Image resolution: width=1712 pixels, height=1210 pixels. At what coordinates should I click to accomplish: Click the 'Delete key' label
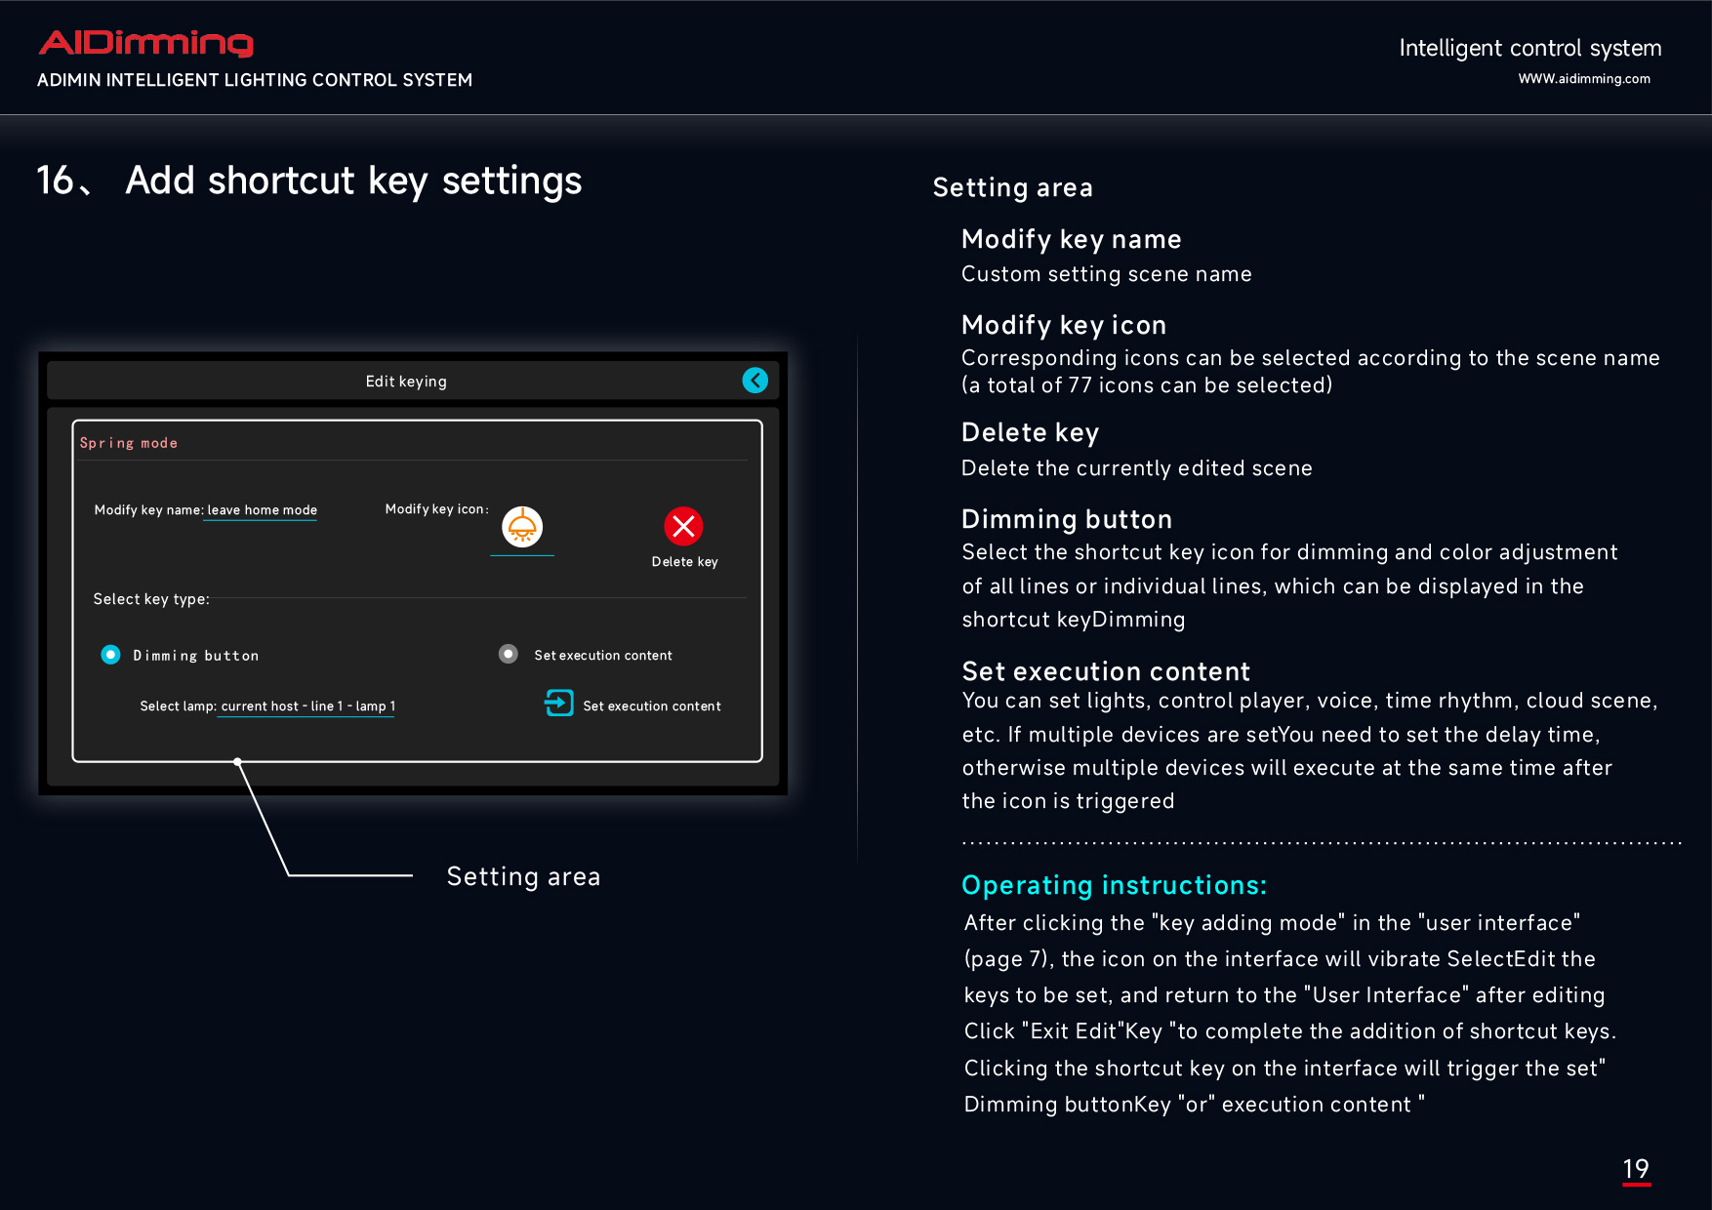click(x=684, y=562)
